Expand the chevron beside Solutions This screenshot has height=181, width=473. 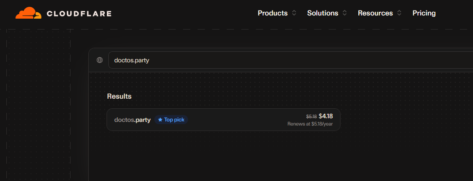pyautogui.click(x=345, y=13)
